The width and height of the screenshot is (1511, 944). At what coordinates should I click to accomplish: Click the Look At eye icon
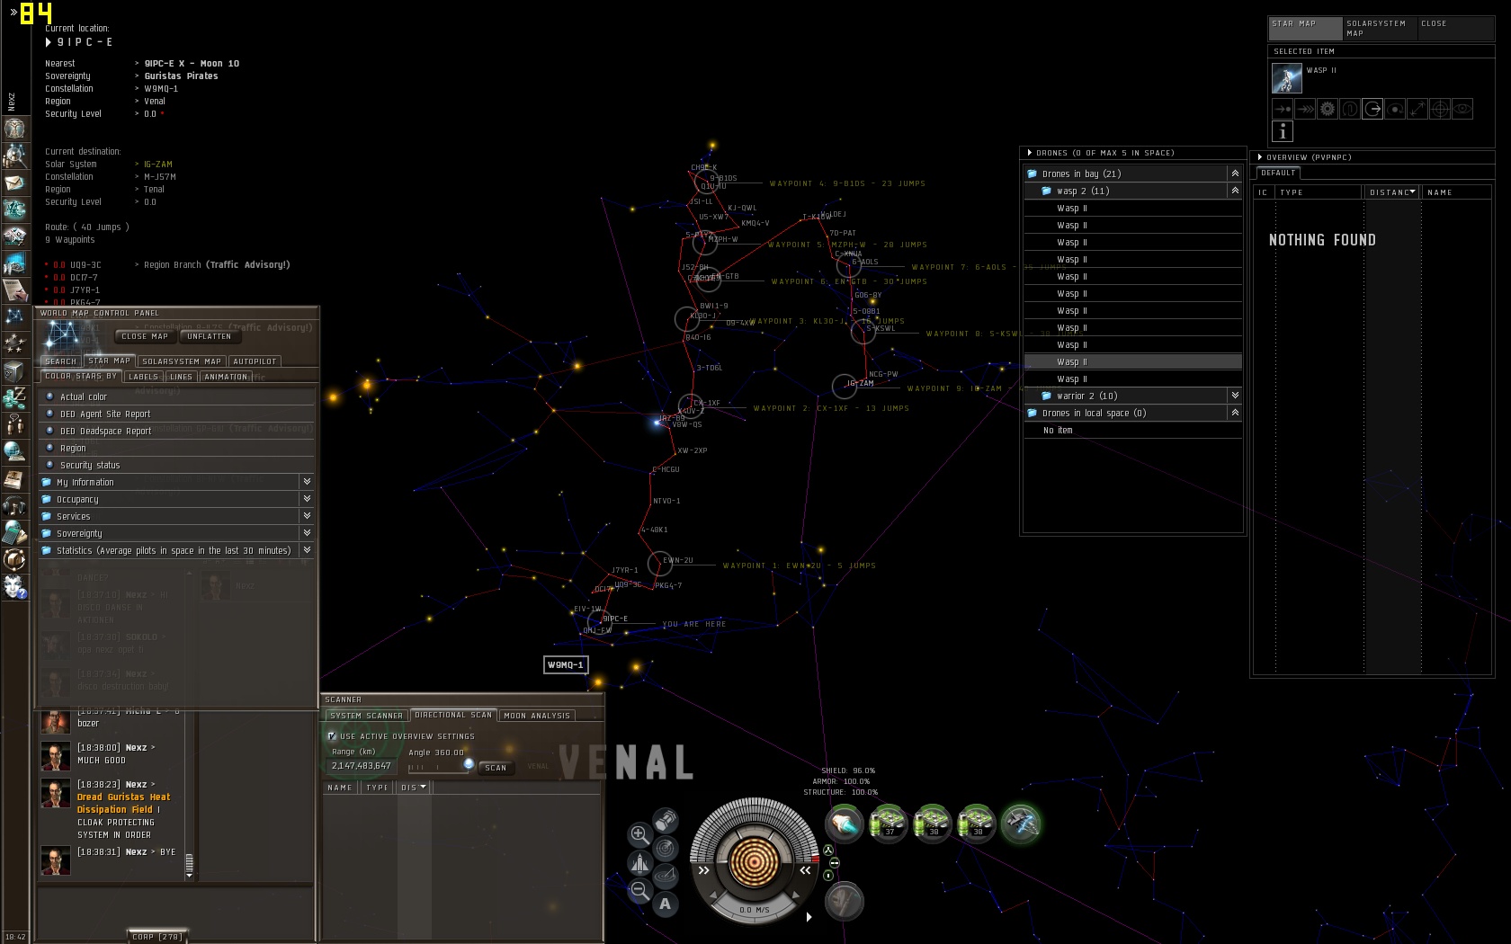tap(1462, 109)
